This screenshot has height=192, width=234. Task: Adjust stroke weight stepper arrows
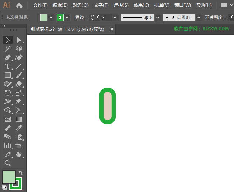tap(92, 18)
